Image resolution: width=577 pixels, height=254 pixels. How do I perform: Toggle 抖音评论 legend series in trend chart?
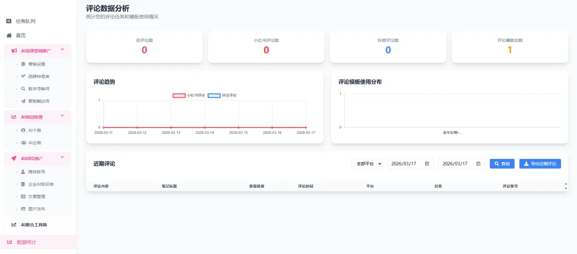coord(222,95)
